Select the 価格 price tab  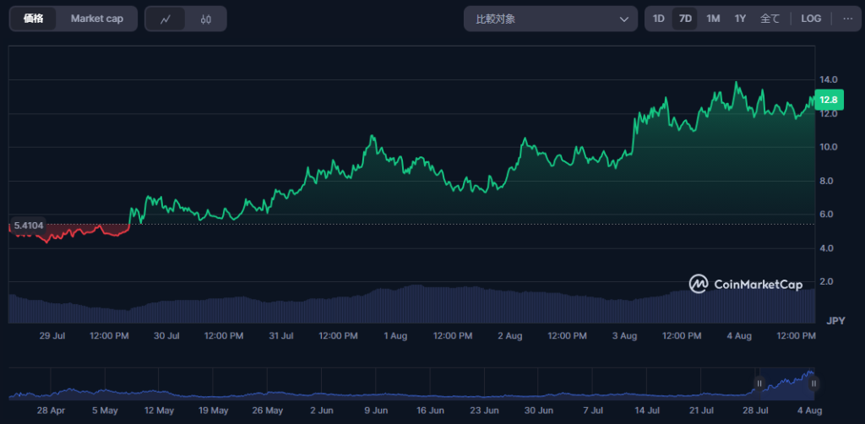pyautogui.click(x=33, y=19)
